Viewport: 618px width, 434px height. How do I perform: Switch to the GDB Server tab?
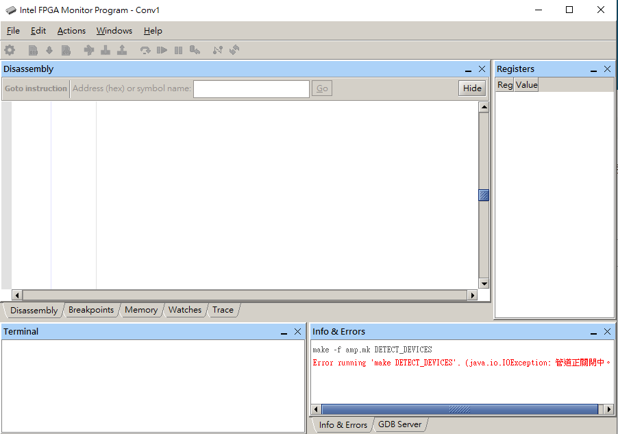coord(399,424)
